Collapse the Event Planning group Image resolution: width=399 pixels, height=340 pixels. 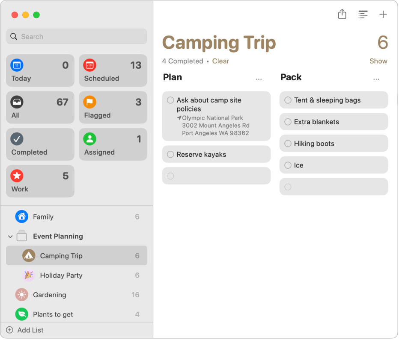point(10,237)
